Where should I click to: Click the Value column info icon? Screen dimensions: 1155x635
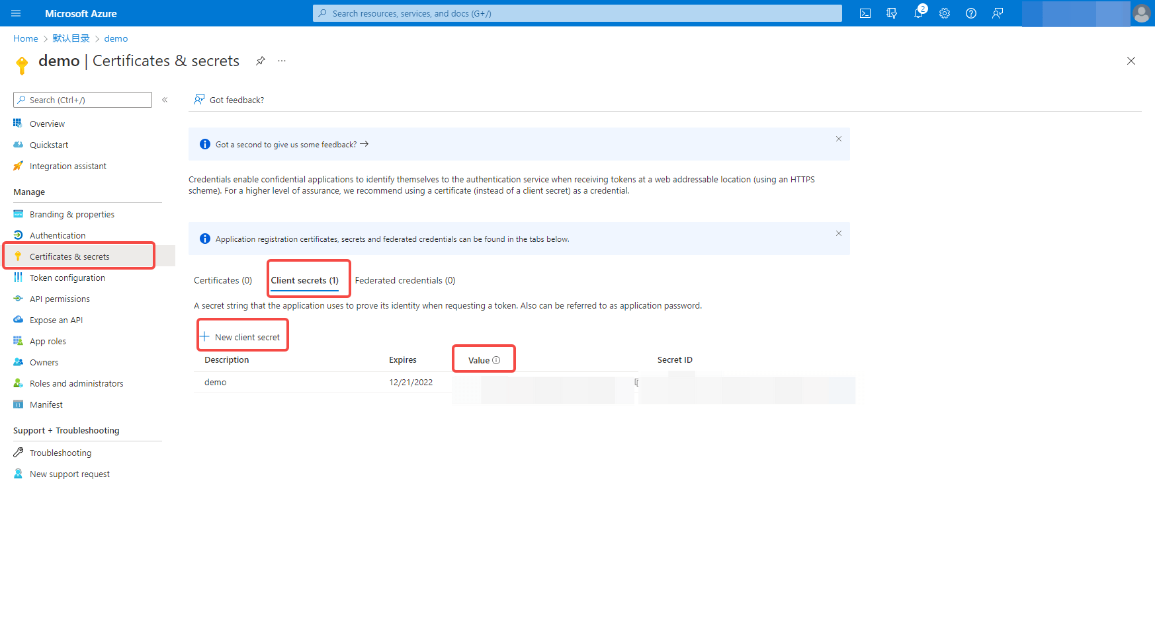(496, 360)
